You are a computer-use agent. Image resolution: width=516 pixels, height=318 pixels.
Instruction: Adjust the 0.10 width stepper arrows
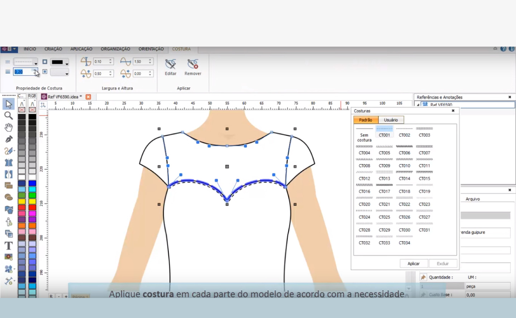(x=111, y=62)
